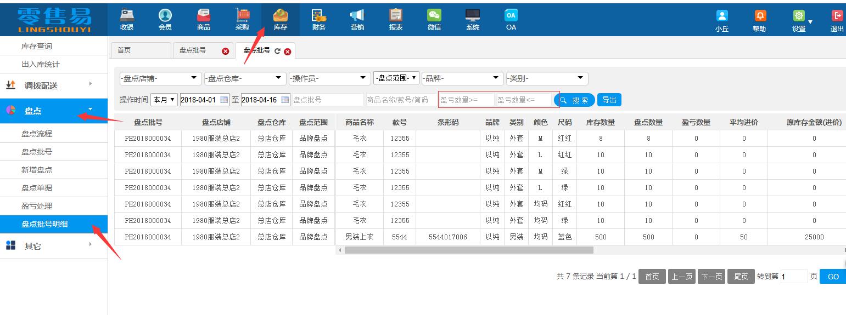Click the 盘点批号 search input field
Viewport: 846px width, 315px height.
coord(327,100)
